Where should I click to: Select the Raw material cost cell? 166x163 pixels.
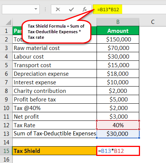tap(55, 48)
